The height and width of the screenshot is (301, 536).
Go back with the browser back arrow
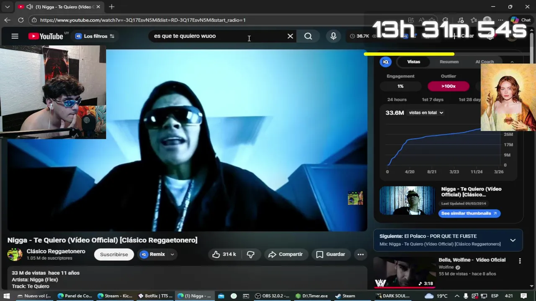[7, 20]
